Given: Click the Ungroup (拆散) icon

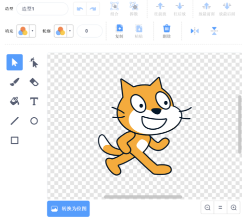Looking at the screenshot, I should (134, 9).
